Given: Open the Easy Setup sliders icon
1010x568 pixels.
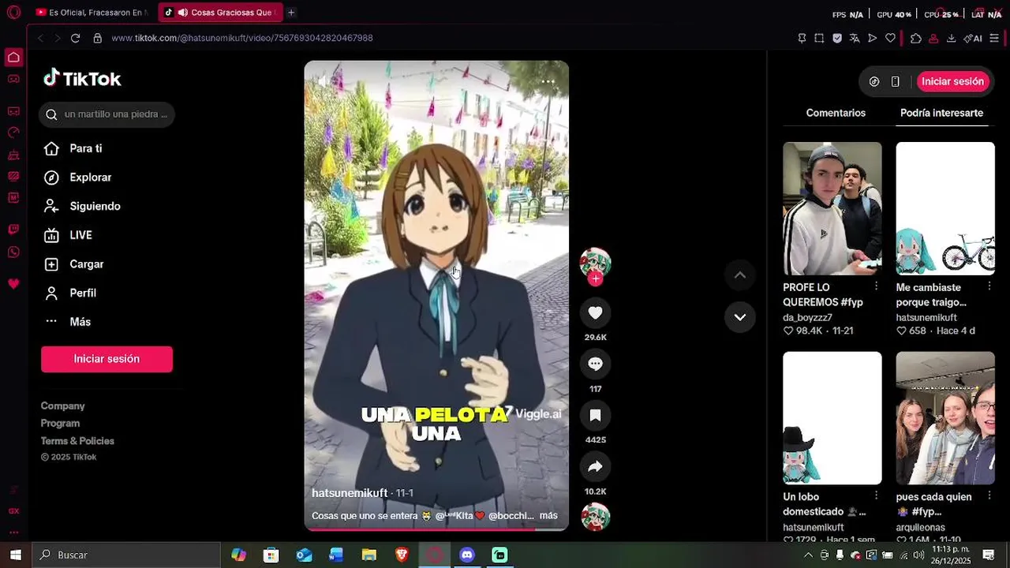Looking at the screenshot, I should click(994, 38).
